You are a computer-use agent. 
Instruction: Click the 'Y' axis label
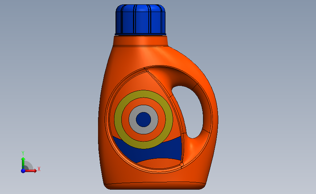pyautogui.click(x=23, y=153)
